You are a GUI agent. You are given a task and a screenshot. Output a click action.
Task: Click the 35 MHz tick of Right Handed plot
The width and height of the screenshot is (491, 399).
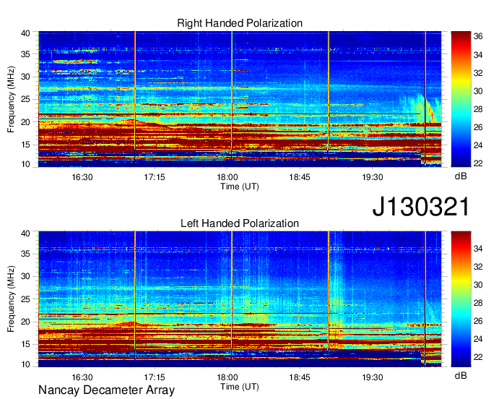[26, 54]
